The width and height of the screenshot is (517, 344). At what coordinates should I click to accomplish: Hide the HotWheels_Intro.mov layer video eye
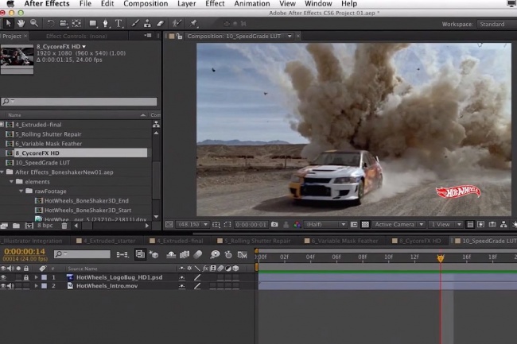coord(4,286)
